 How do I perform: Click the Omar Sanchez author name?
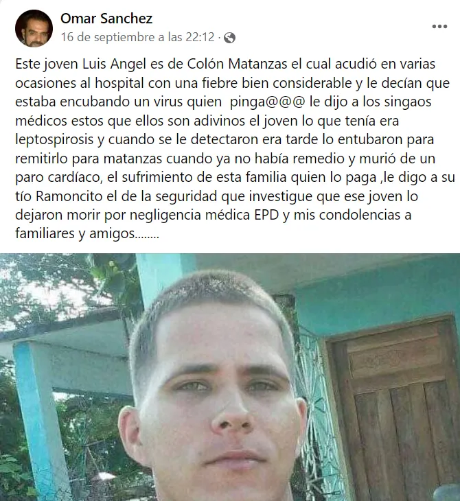tap(106, 19)
